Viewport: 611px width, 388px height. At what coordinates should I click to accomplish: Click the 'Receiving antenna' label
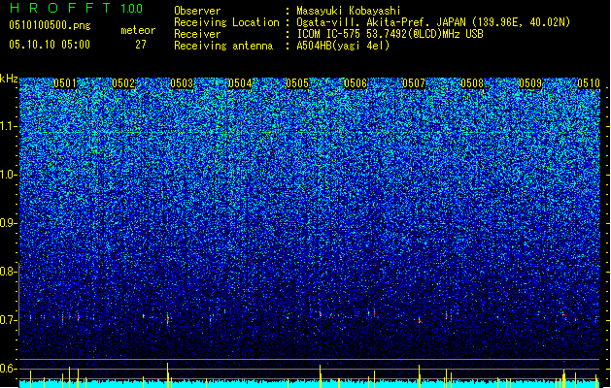coord(223,46)
